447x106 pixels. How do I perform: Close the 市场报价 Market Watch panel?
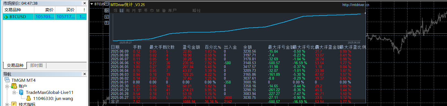click(85, 3)
